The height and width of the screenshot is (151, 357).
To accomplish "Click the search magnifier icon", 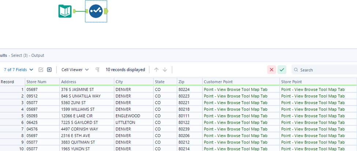I will [x=296, y=70].
